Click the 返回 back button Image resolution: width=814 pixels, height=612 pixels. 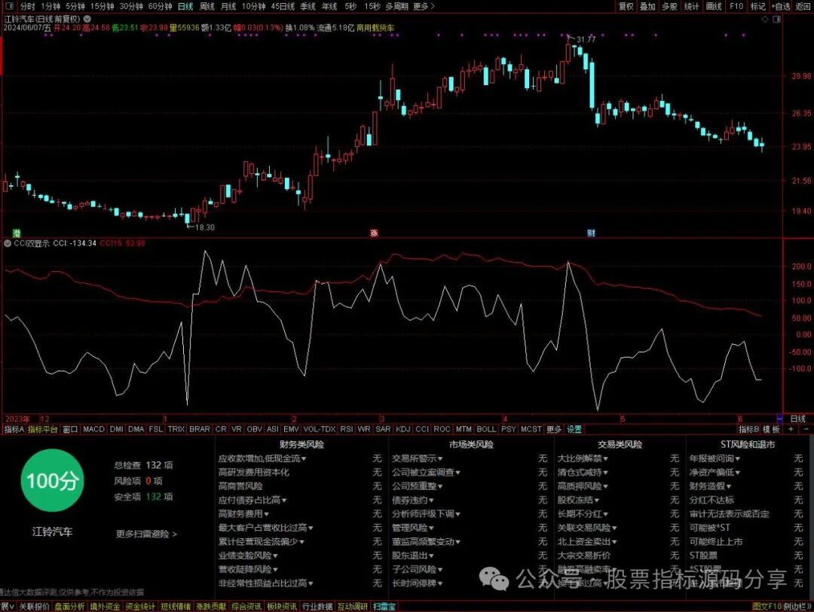click(x=803, y=6)
